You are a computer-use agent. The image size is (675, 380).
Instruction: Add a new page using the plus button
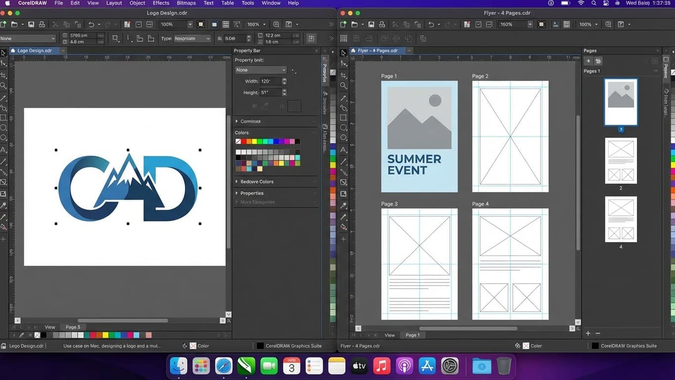click(x=588, y=333)
